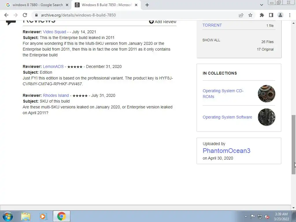Click the Operating System Software thumbnail

(x=267, y=117)
